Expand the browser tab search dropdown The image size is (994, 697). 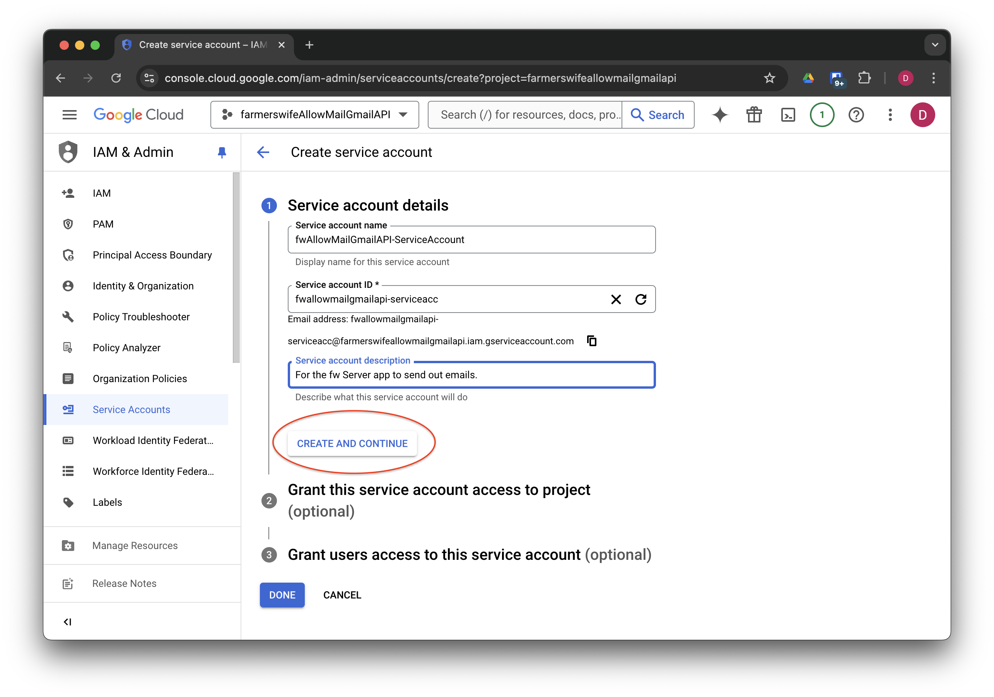pos(935,45)
